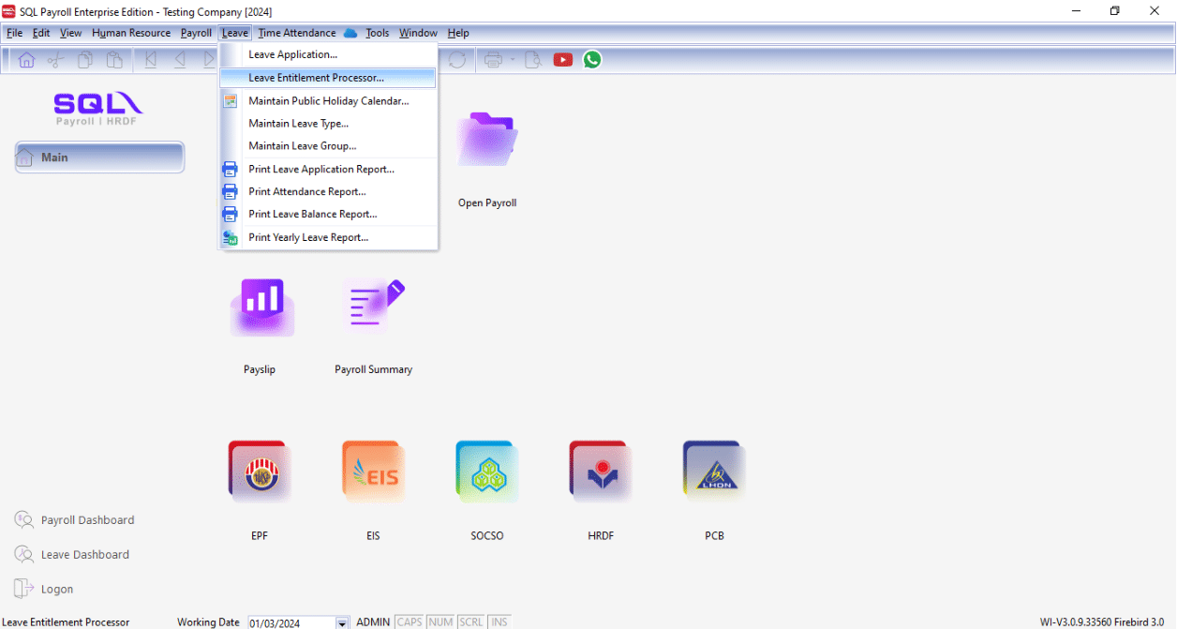Click the Main sidebar button
1177x629 pixels.
pyautogui.click(x=99, y=157)
